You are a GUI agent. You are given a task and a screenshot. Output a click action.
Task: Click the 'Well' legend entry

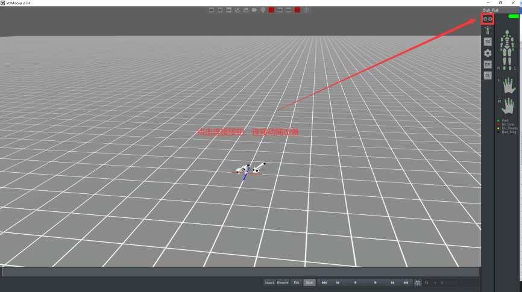(x=505, y=121)
